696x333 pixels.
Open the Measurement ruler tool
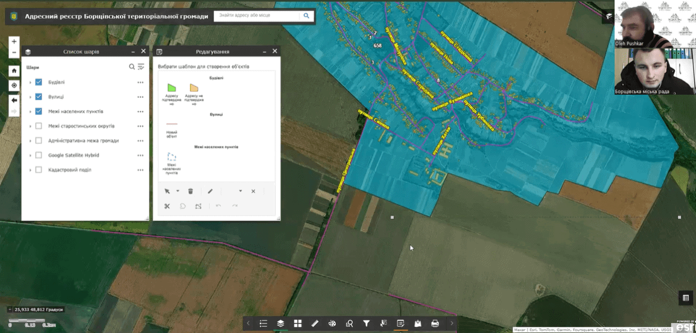(315, 324)
